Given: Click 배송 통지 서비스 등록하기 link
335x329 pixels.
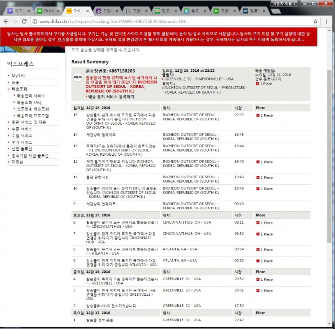Looking at the screenshot, I should click(111, 97).
